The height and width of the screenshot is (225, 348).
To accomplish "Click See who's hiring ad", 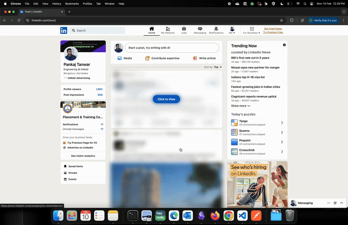I will (x=257, y=185).
